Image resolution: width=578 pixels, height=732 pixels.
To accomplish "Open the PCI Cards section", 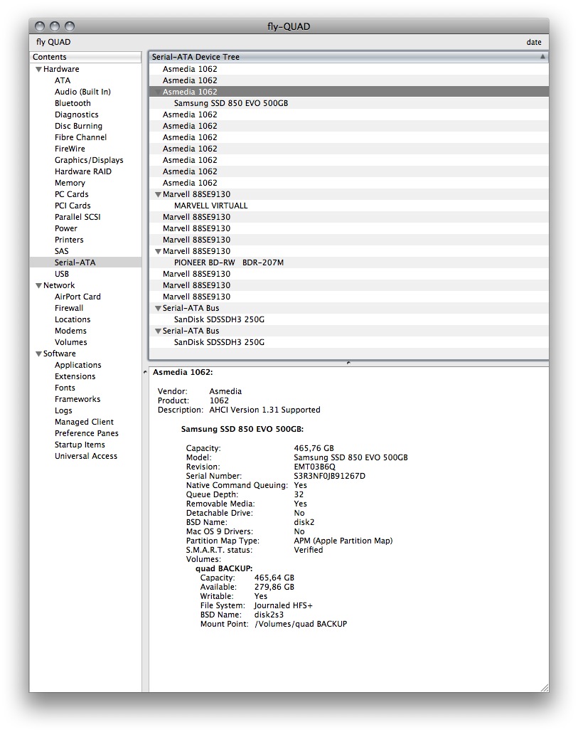I will point(73,206).
